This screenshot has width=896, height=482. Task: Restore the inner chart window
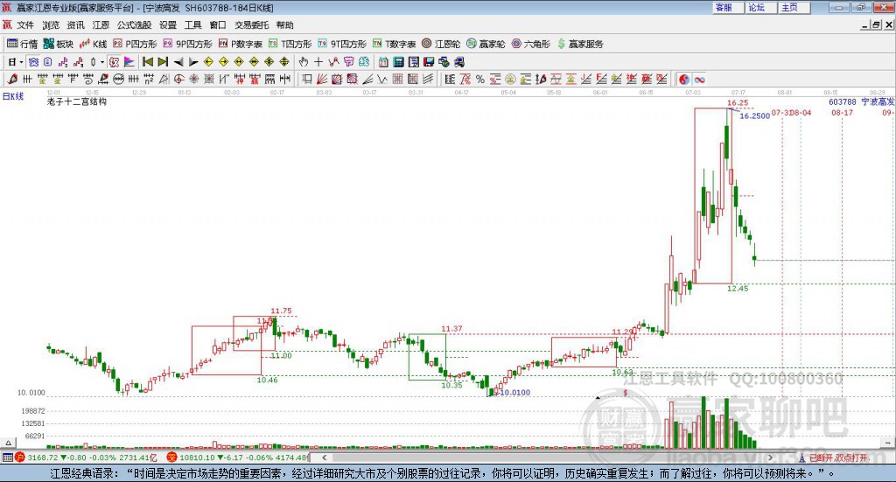(876, 25)
